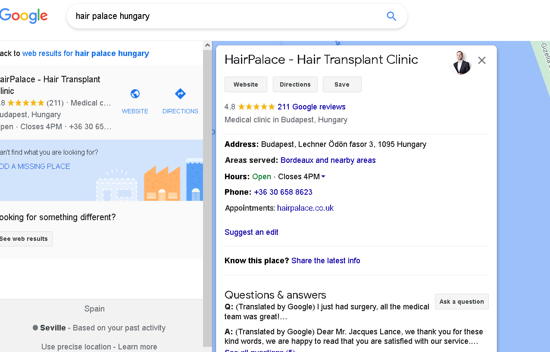Click the search box containing 'hair palace hungary'
This screenshot has width=550, height=352.
point(237,16)
